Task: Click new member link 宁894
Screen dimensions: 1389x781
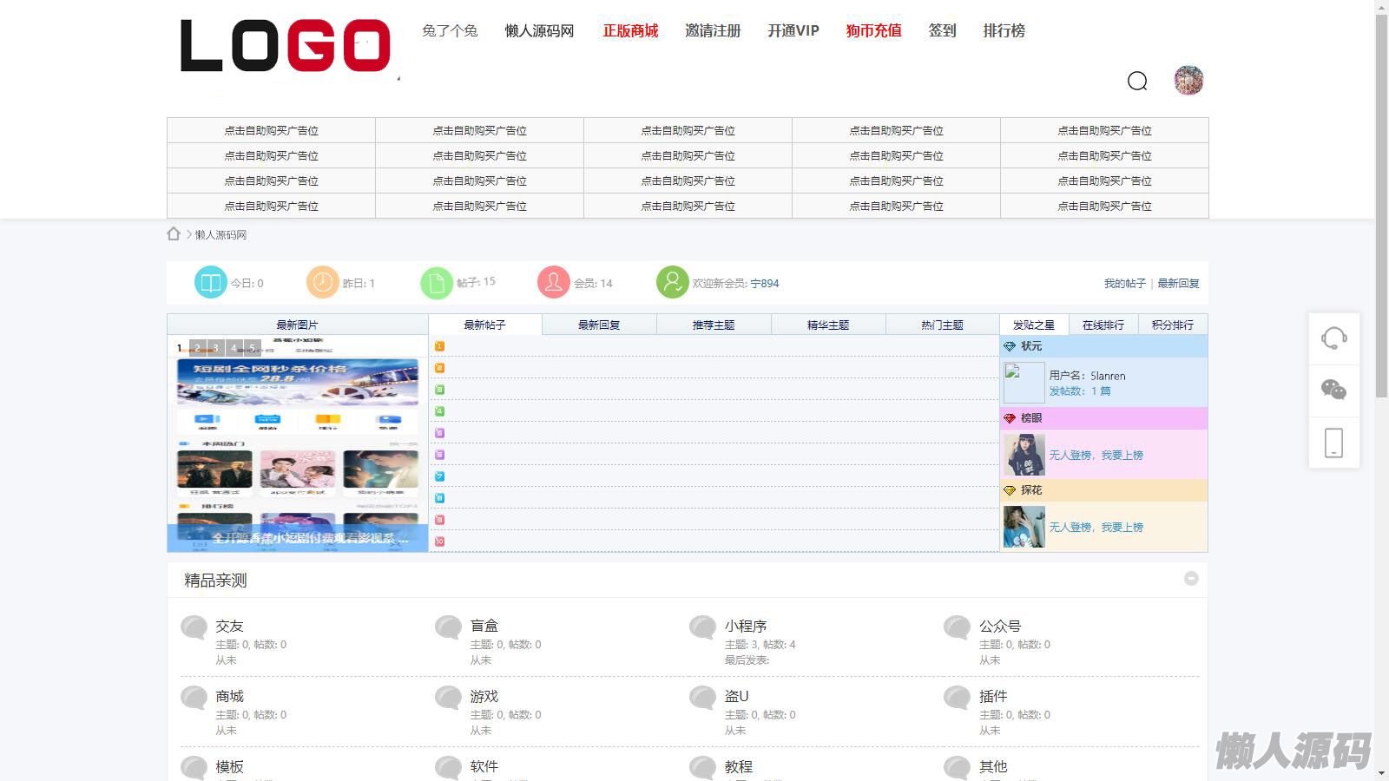Action: pyautogui.click(x=764, y=283)
